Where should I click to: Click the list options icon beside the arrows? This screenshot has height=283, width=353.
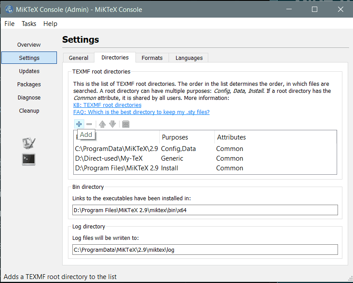pyautogui.click(x=126, y=124)
